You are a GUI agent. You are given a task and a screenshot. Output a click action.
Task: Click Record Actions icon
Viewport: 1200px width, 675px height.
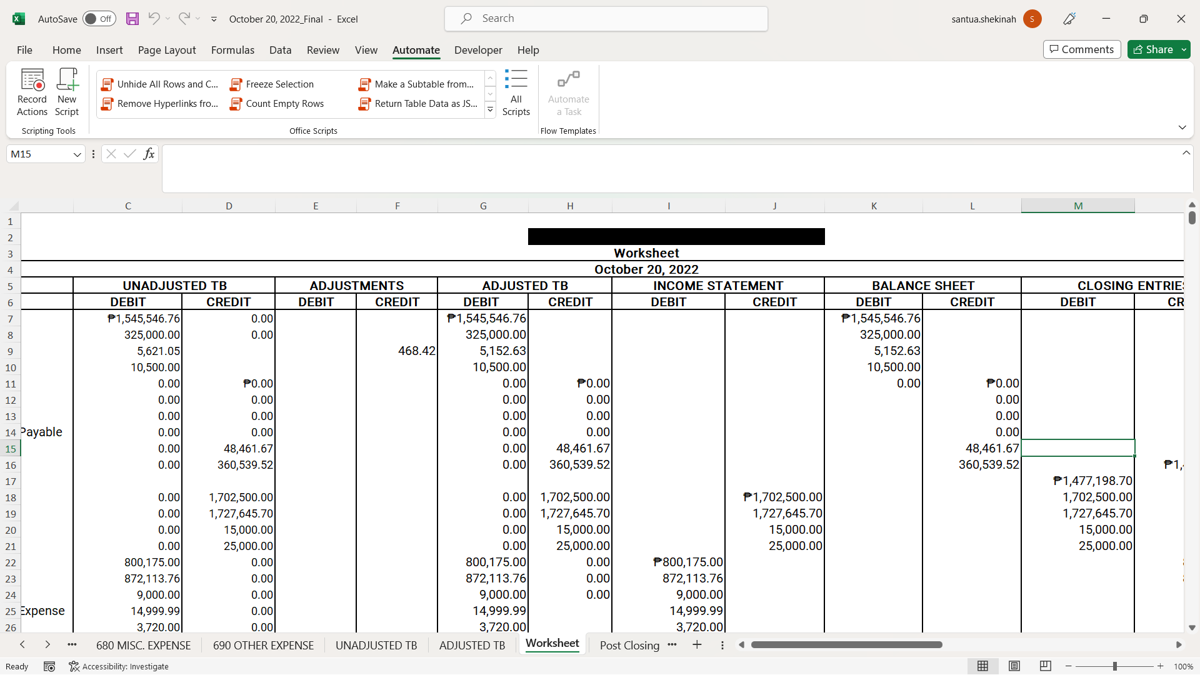(x=32, y=92)
